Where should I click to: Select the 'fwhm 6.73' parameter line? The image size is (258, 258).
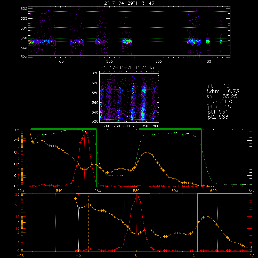tap(223, 91)
